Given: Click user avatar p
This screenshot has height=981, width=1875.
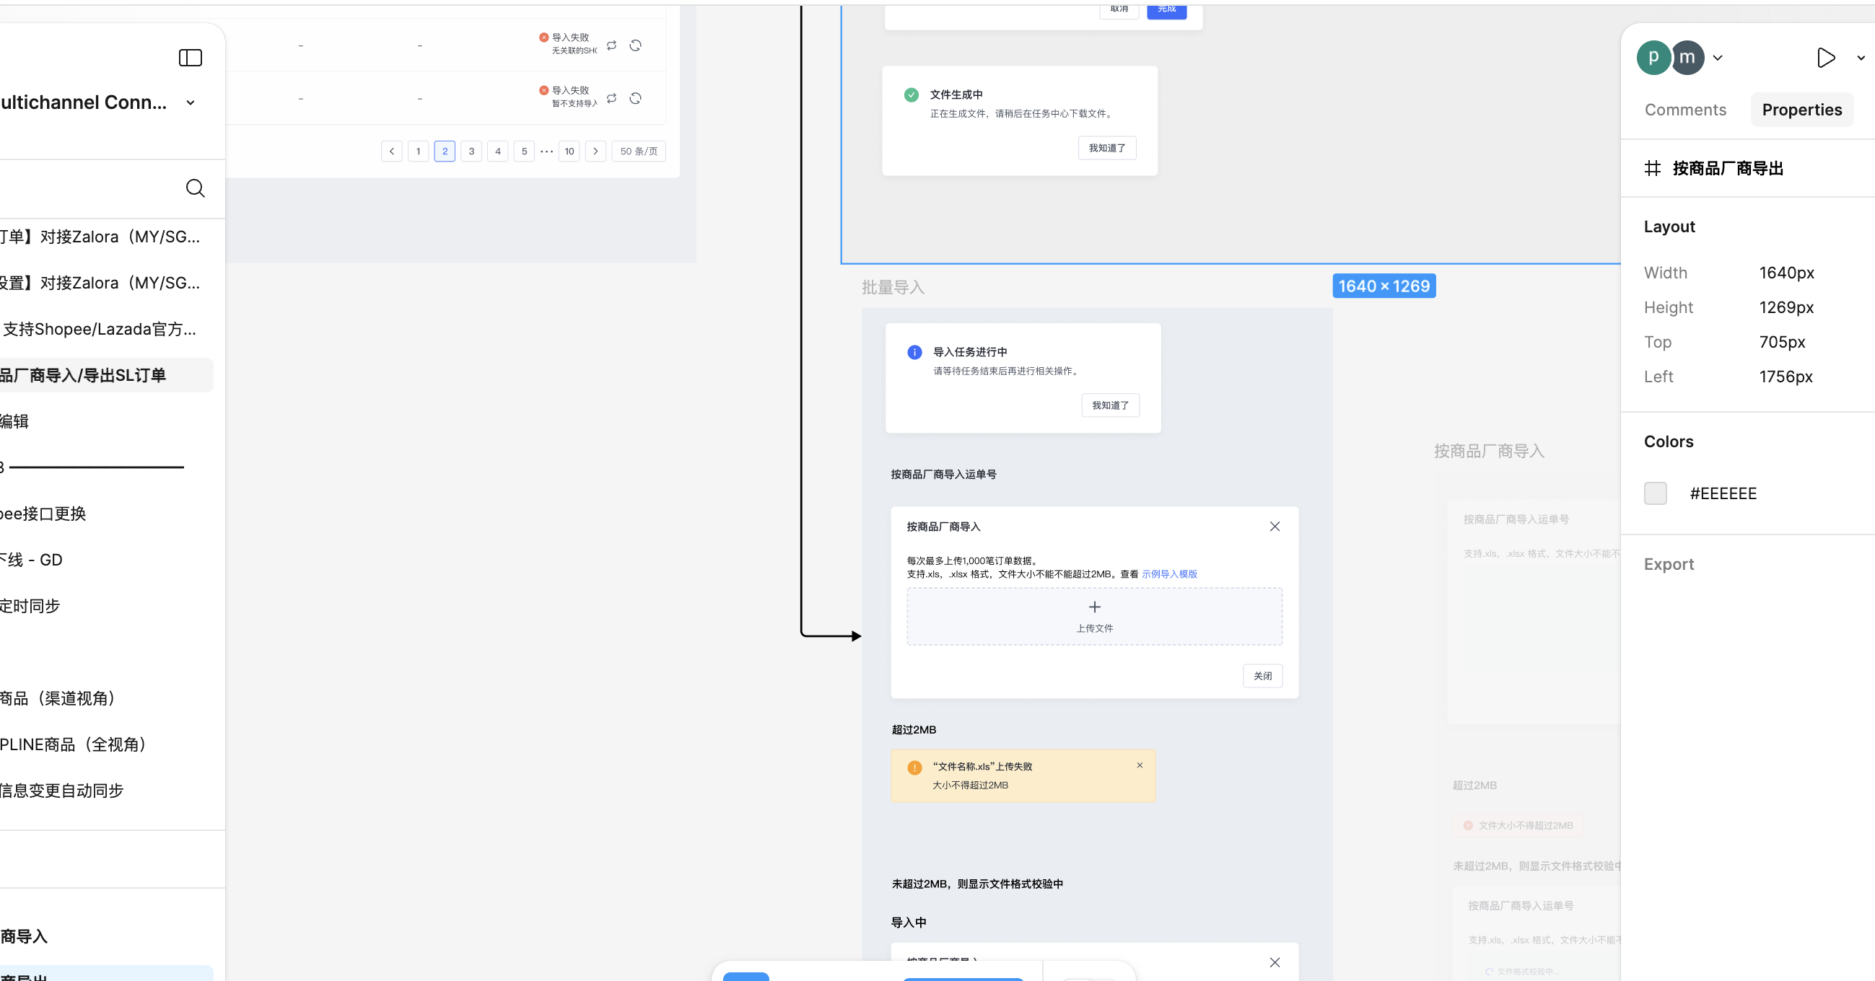Looking at the screenshot, I should 1653,58.
